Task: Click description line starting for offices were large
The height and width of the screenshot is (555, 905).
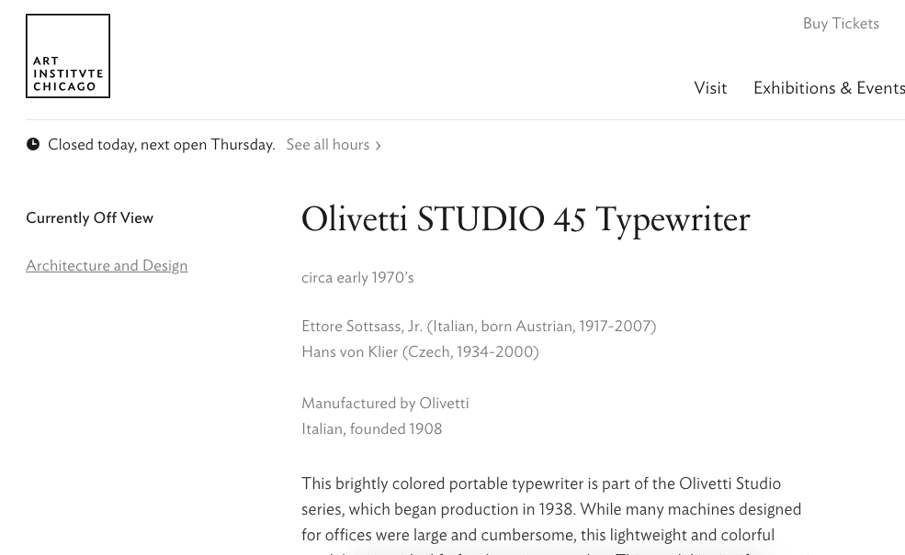Action: 537,535
